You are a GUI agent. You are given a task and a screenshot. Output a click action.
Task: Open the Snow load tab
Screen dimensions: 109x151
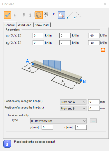tap(42, 25)
